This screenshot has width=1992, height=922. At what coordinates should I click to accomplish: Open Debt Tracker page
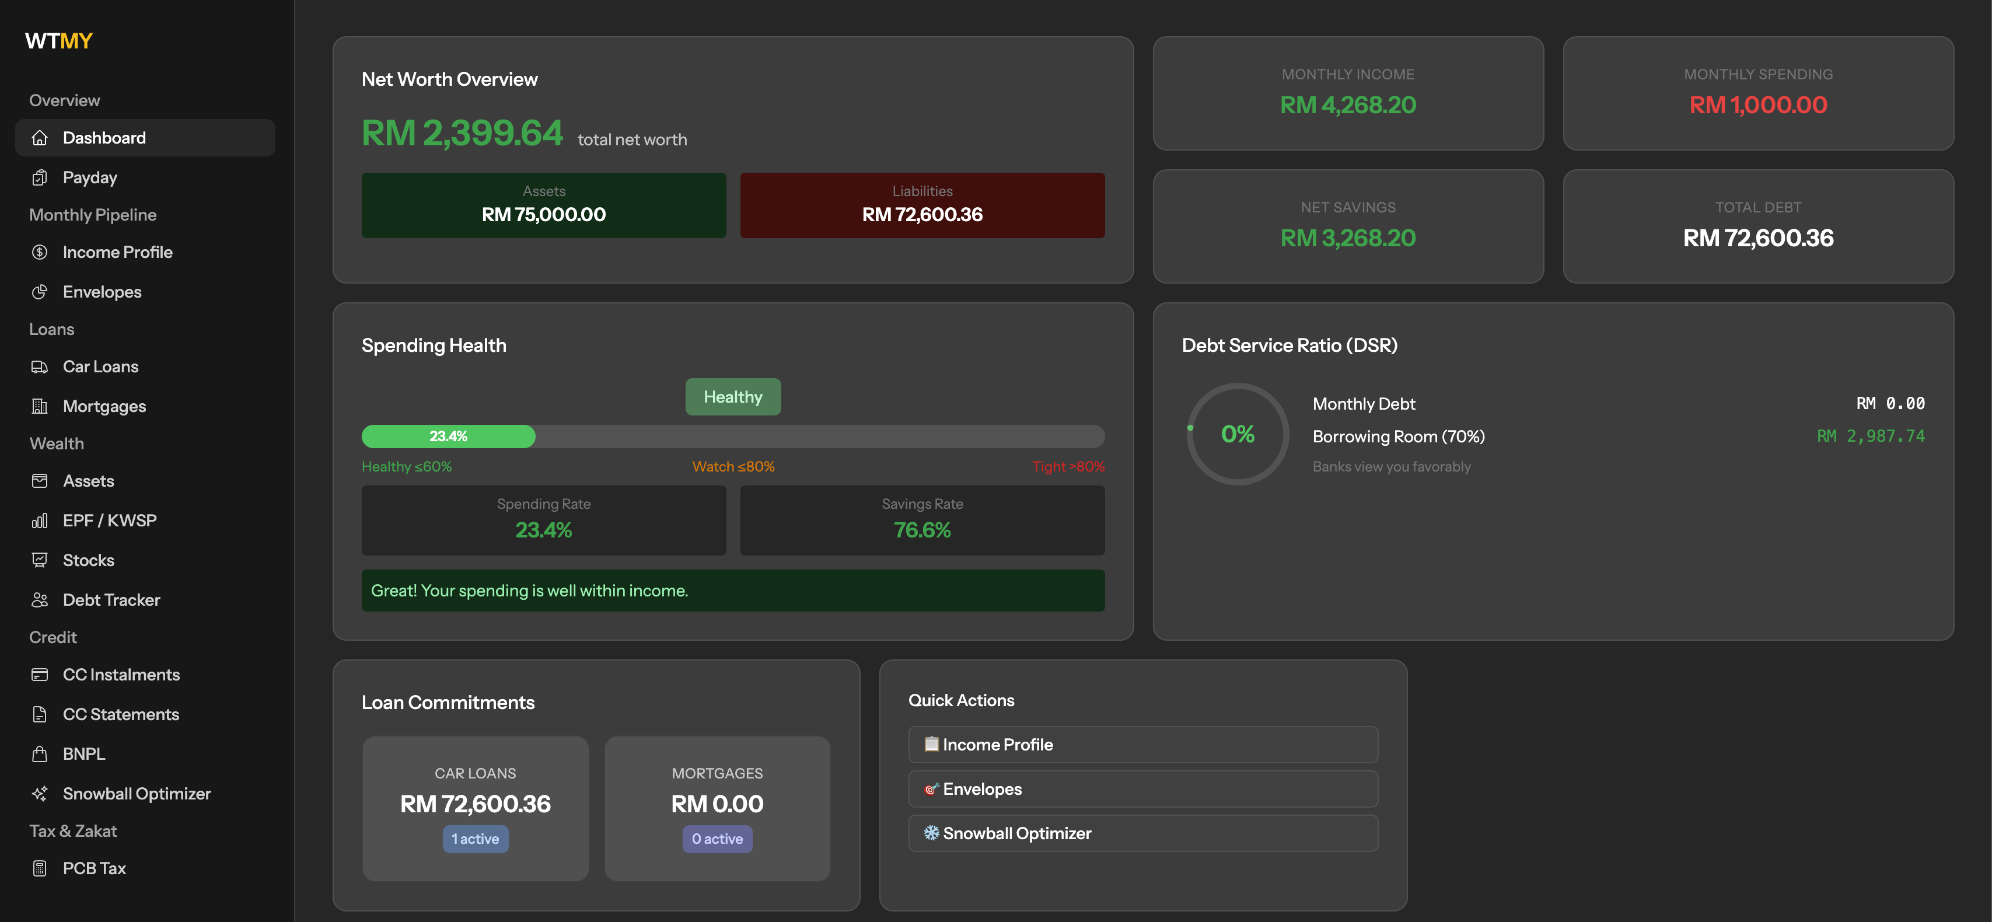[145, 599]
